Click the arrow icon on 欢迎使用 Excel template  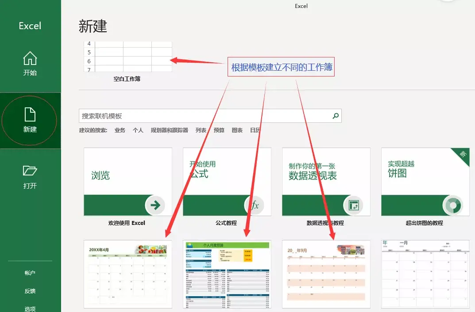point(154,205)
